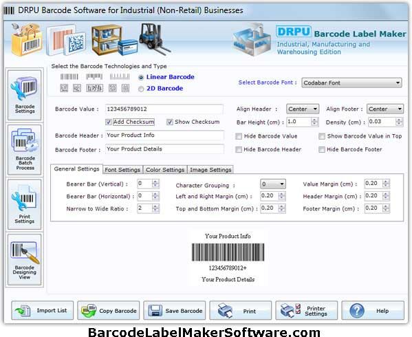Enable Hide Barcode Footer checkbox
Image resolution: width=412 pixels, height=337 pixels.
[x=322, y=150]
